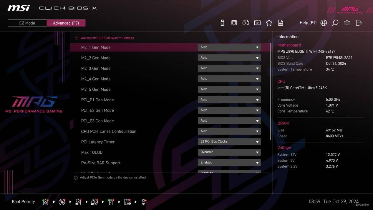The width and height of the screenshot is (373, 210).
Task: Select the green-checked hard disk boot device
Action: point(45,202)
